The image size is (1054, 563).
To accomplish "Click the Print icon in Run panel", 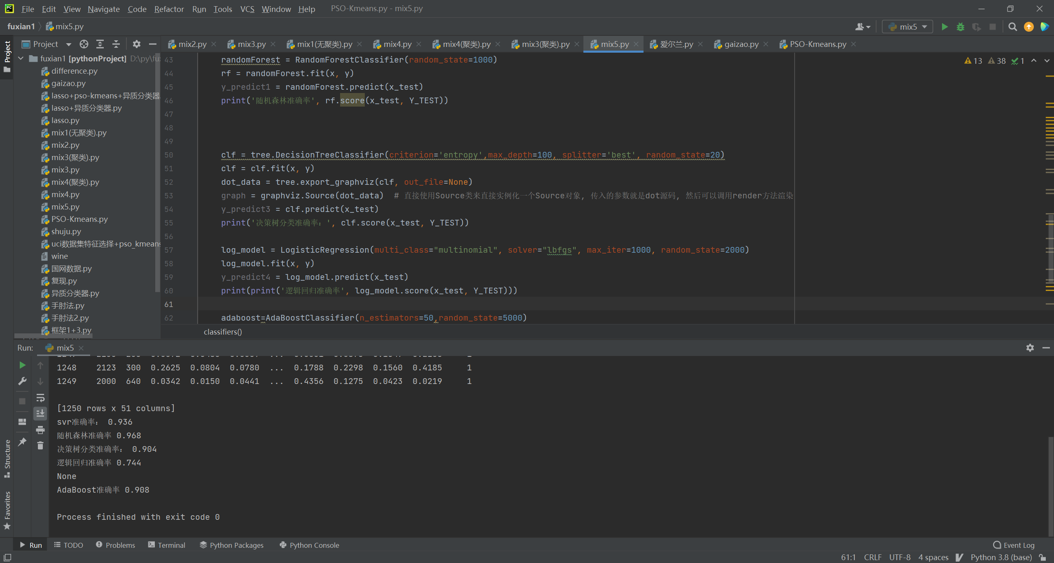I will [x=40, y=430].
